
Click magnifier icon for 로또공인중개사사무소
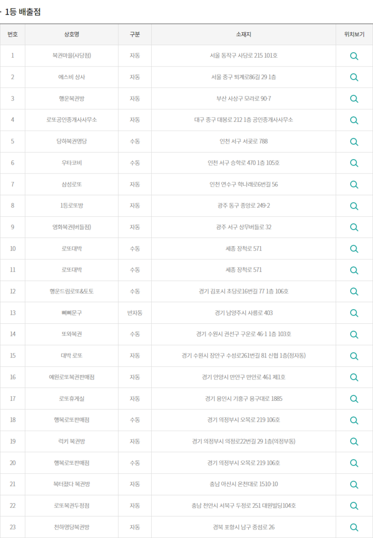354,120
